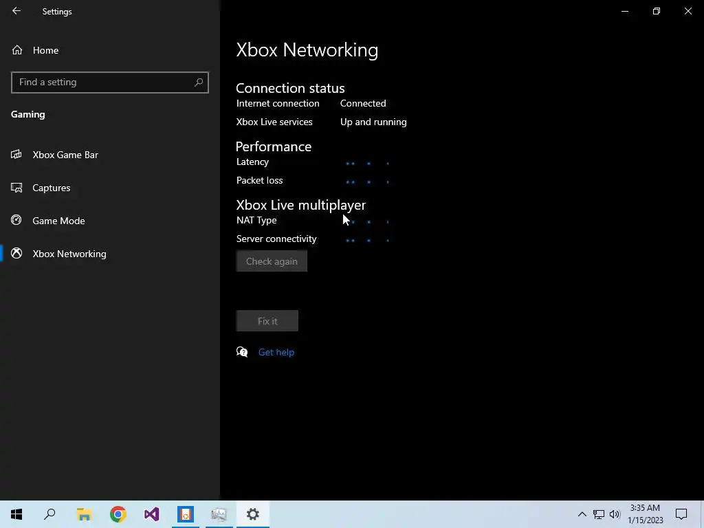This screenshot has height=528, width=704.
Task: Click the search magnifier in setting field
Action: pos(199,82)
